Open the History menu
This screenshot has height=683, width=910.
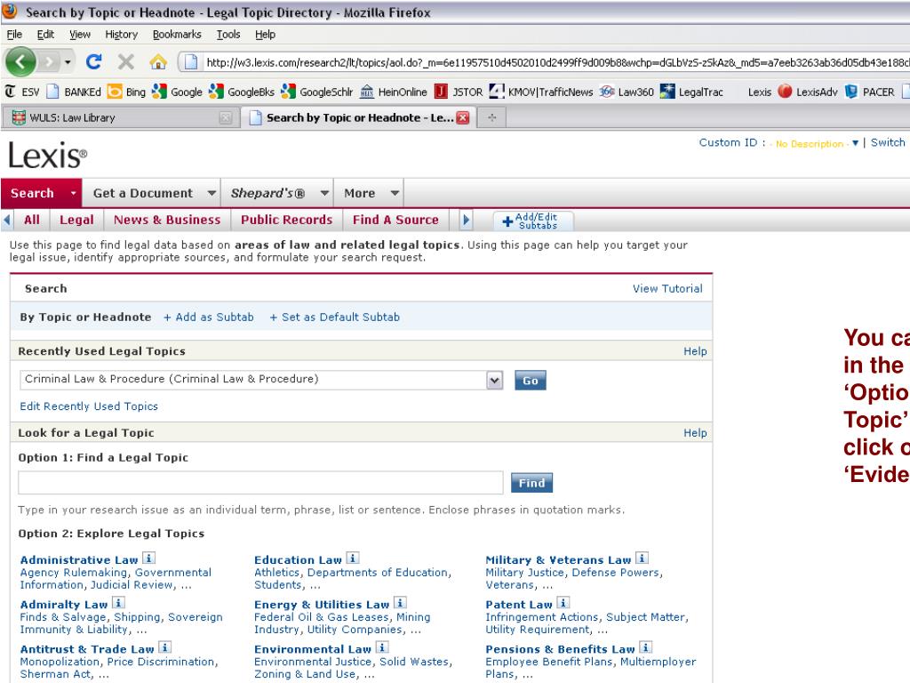coord(121,35)
